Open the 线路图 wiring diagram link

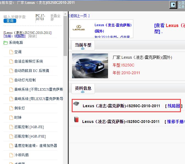174,106
